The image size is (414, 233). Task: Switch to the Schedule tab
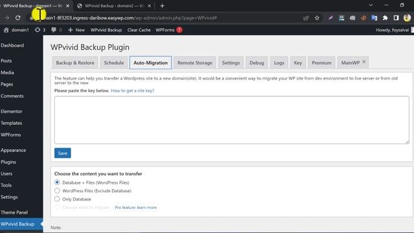pyautogui.click(x=114, y=63)
